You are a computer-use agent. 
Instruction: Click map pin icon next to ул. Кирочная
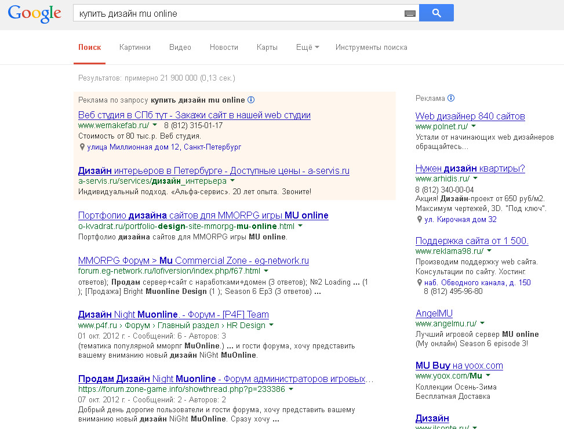click(x=420, y=219)
